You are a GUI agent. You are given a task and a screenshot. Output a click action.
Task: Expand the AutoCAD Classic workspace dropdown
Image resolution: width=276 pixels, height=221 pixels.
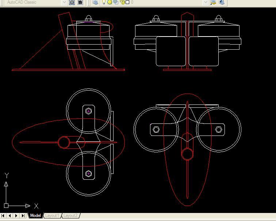pyautogui.click(x=65, y=3)
